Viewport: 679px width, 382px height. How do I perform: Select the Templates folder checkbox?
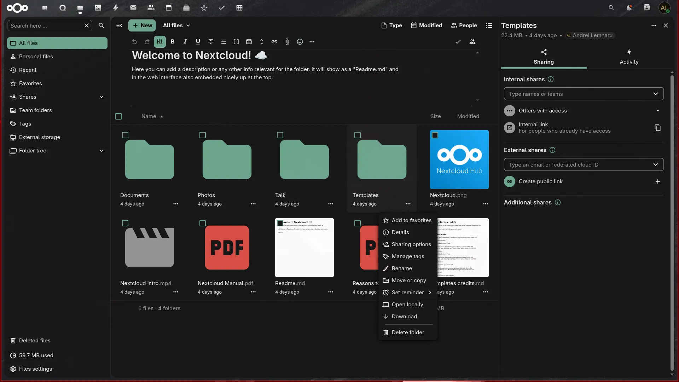point(358,135)
